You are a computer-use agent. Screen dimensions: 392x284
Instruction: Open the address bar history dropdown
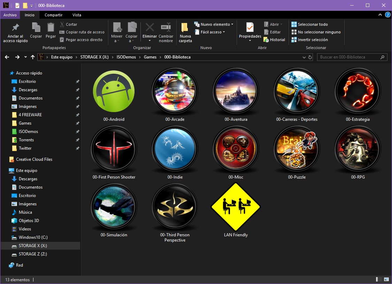304,57
